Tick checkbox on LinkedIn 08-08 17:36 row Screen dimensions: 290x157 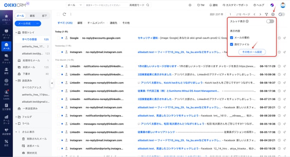point(58,91)
